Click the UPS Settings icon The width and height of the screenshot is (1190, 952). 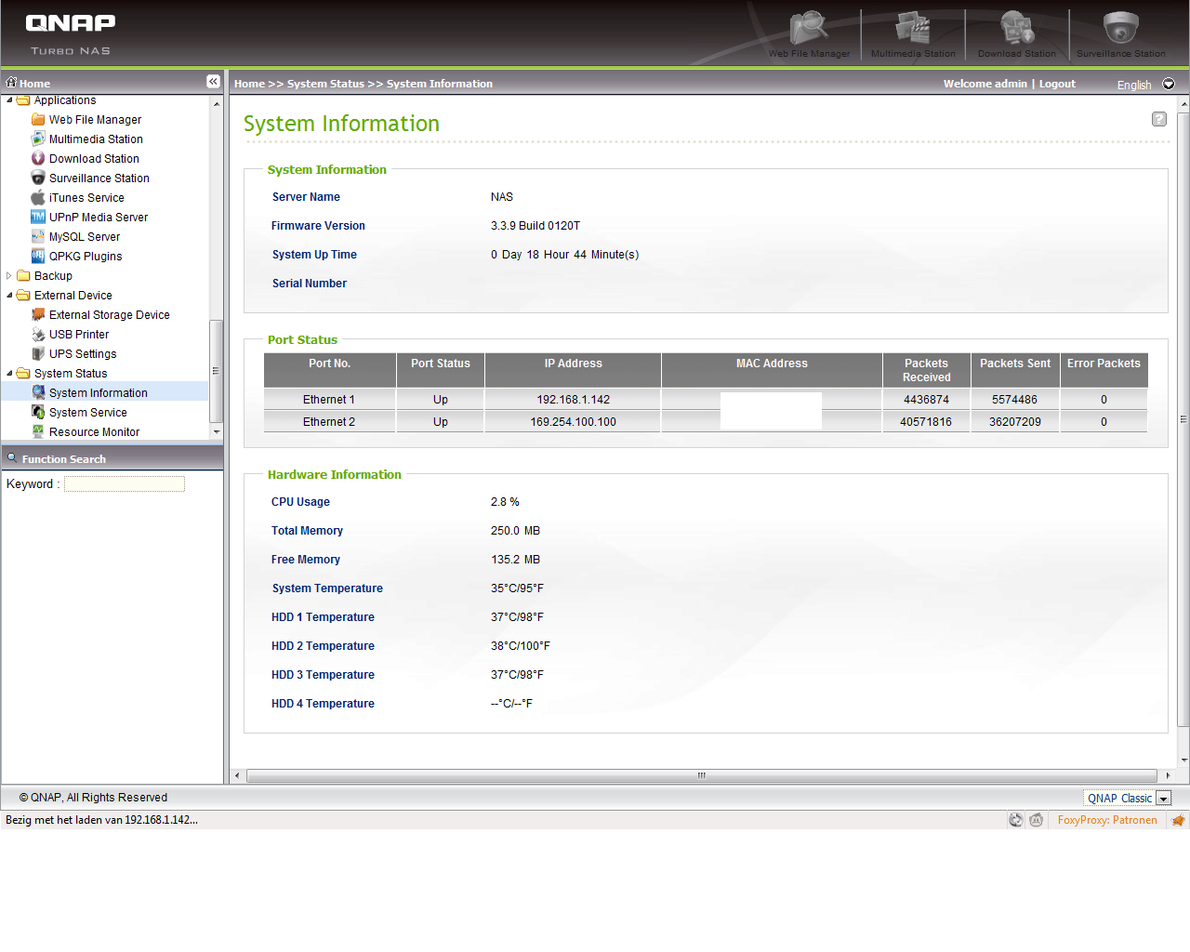coord(38,353)
